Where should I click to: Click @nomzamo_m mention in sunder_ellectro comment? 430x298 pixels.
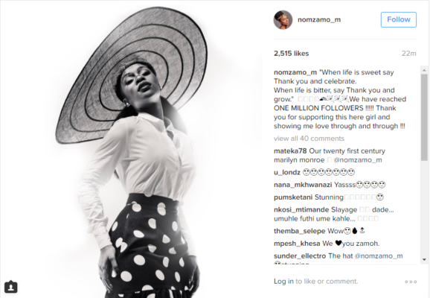[x=379, y=256]
